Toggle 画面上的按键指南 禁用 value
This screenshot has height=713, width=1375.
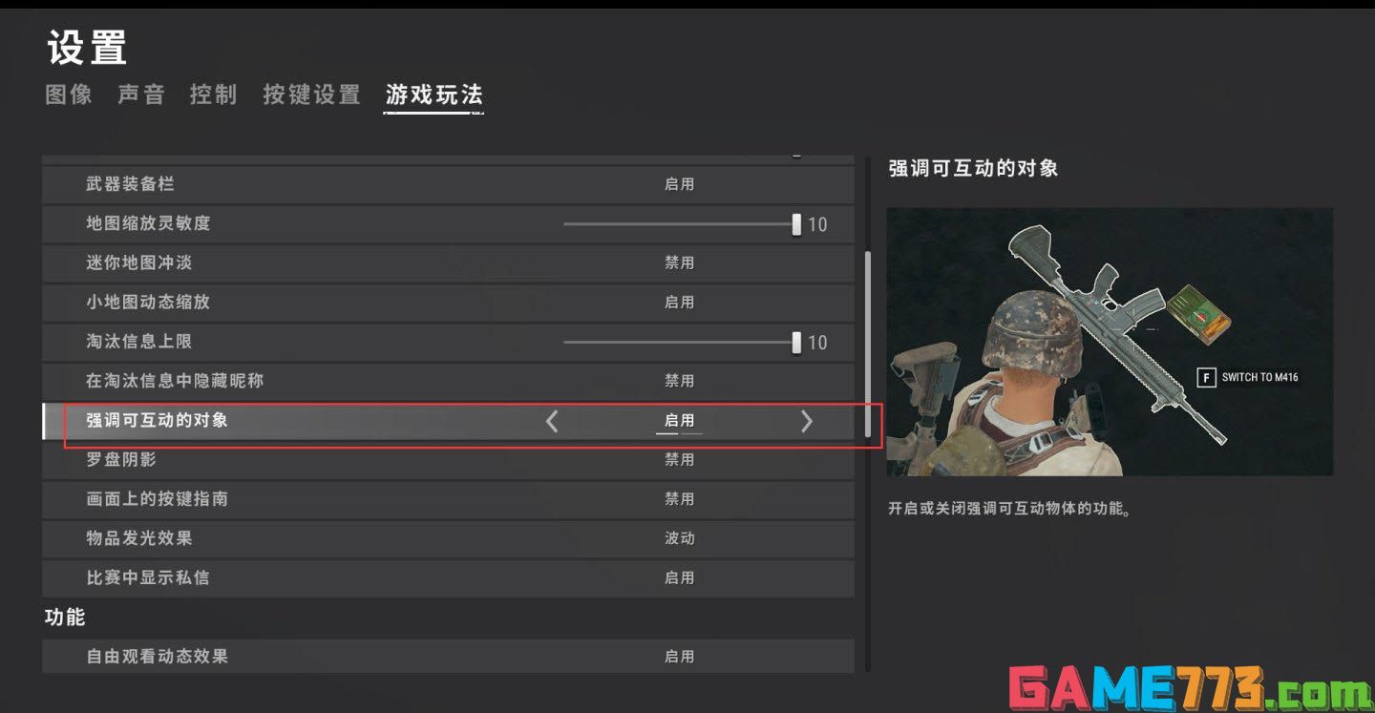(679, 499)
